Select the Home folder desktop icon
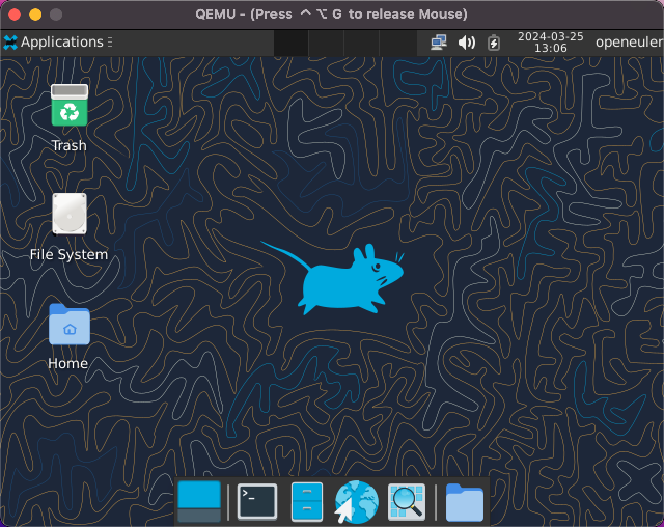This screenshot has width=664, height=527. pos(69,324)
